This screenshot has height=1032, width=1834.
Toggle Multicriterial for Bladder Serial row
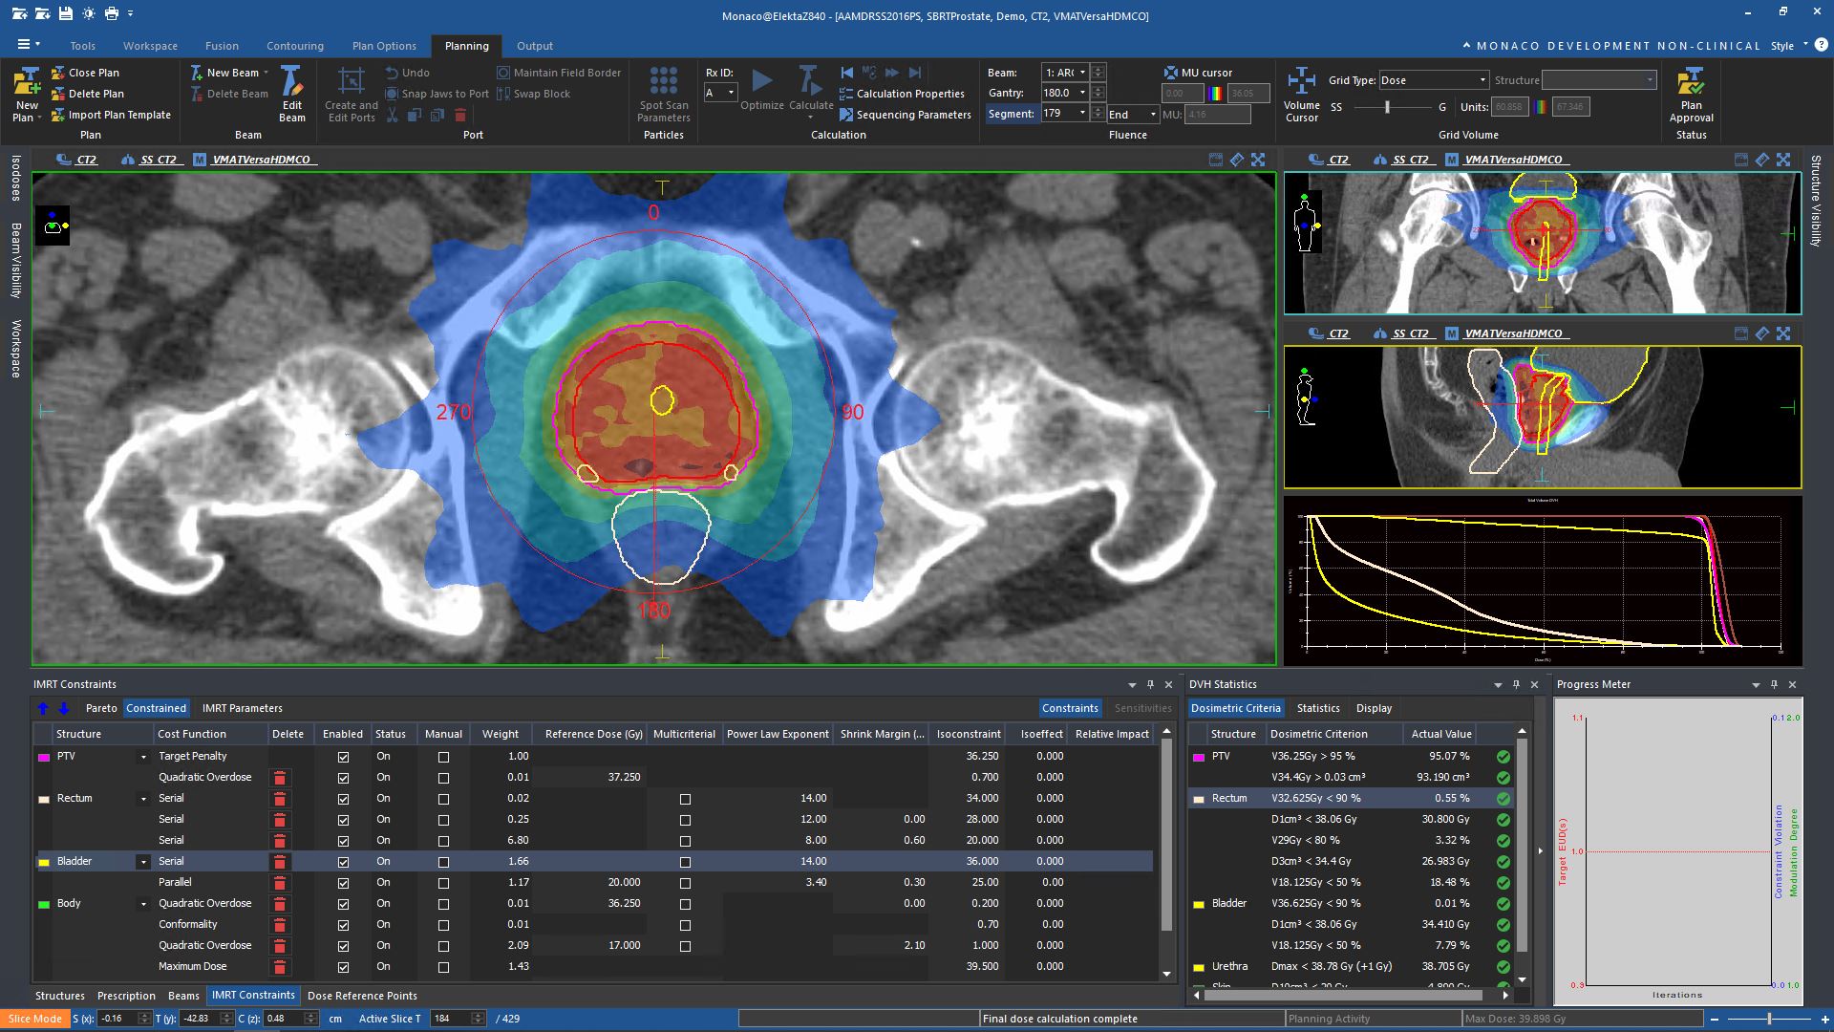tap(685, 862)
